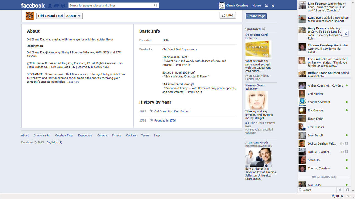This screenshot has width=355, height=199.
Task: Open Chuck Cowdery profile name link
Action: (237, 6)
